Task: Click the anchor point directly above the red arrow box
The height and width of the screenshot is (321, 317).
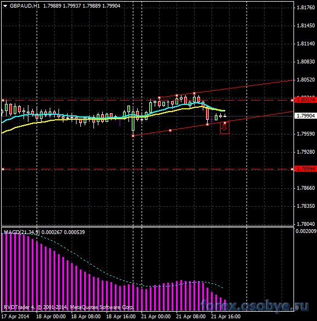Action: click(225, 123)
